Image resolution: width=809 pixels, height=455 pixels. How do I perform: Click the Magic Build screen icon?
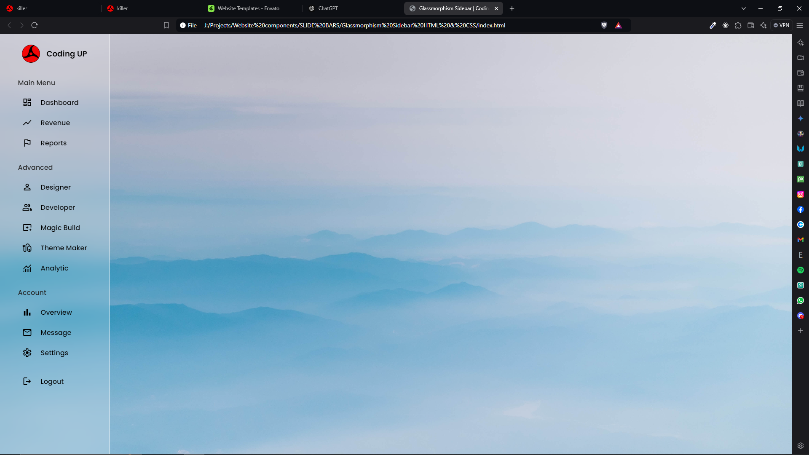point(27,227)
